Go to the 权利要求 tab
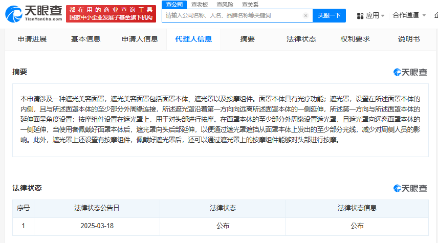 (355, 39)
